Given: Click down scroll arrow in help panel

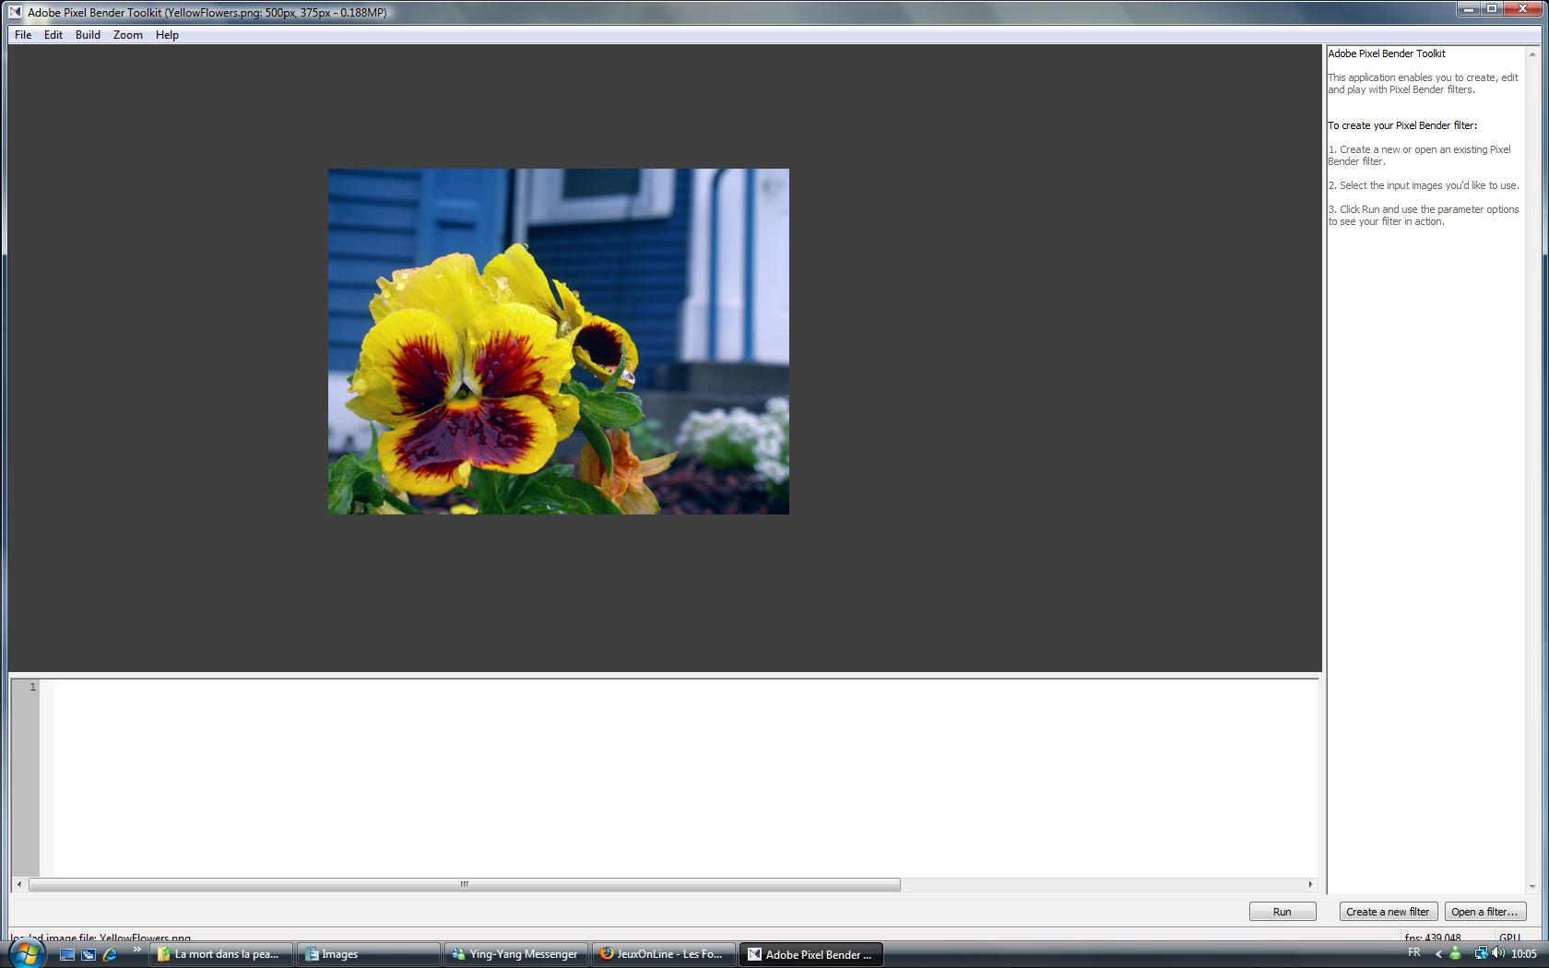Looking at the screenshot, I should click(x=1532, y=887).
